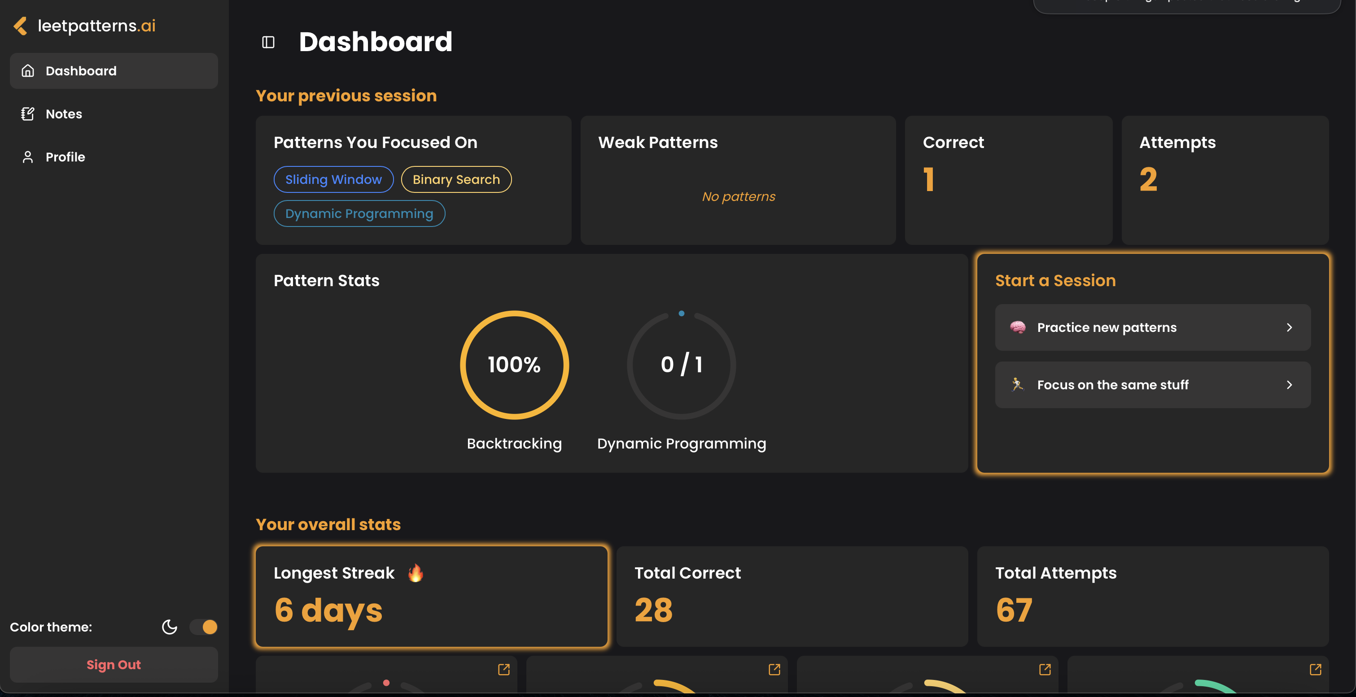Click the "Pattern Stats" title
The width and height of the screenshot is (1356, 697).
[x=326, y=280]
